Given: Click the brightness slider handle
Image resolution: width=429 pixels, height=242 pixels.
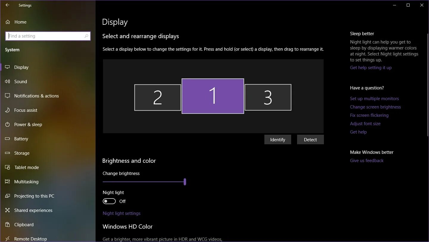Looking at the screenshot, I should (185, 182).
